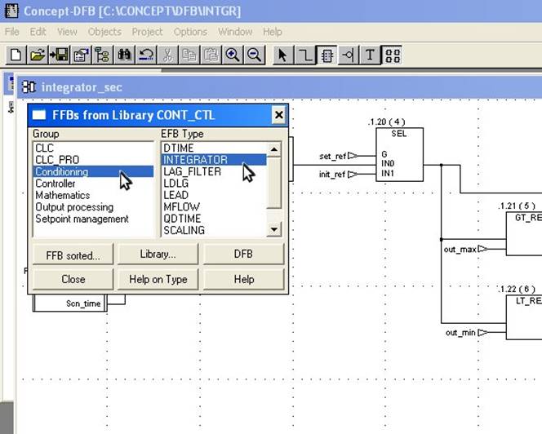Open the Project menu
Image resolution: width=542 pixels, height=434 pixels.
pos(147,32)
